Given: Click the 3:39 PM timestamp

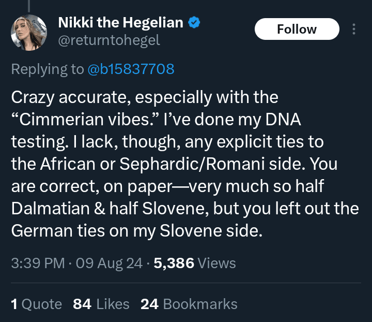Looking at the screenshot, I should click(x=37, y=263).
